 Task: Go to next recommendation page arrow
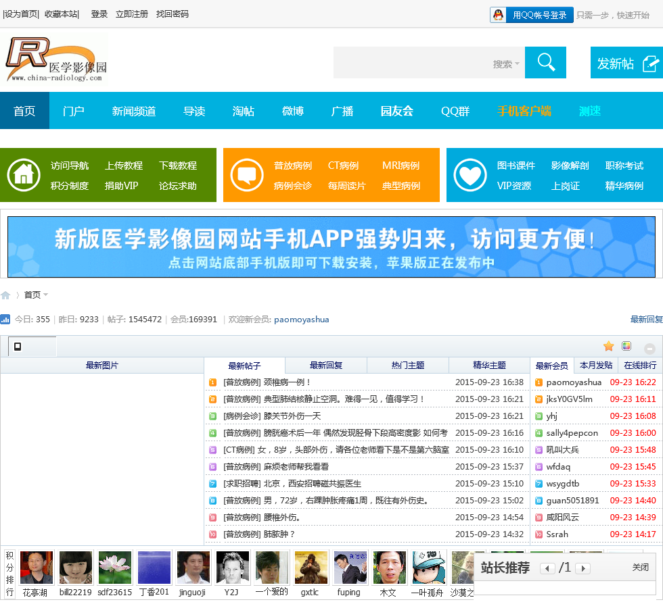pyautogui.click(x=583, y=568)
